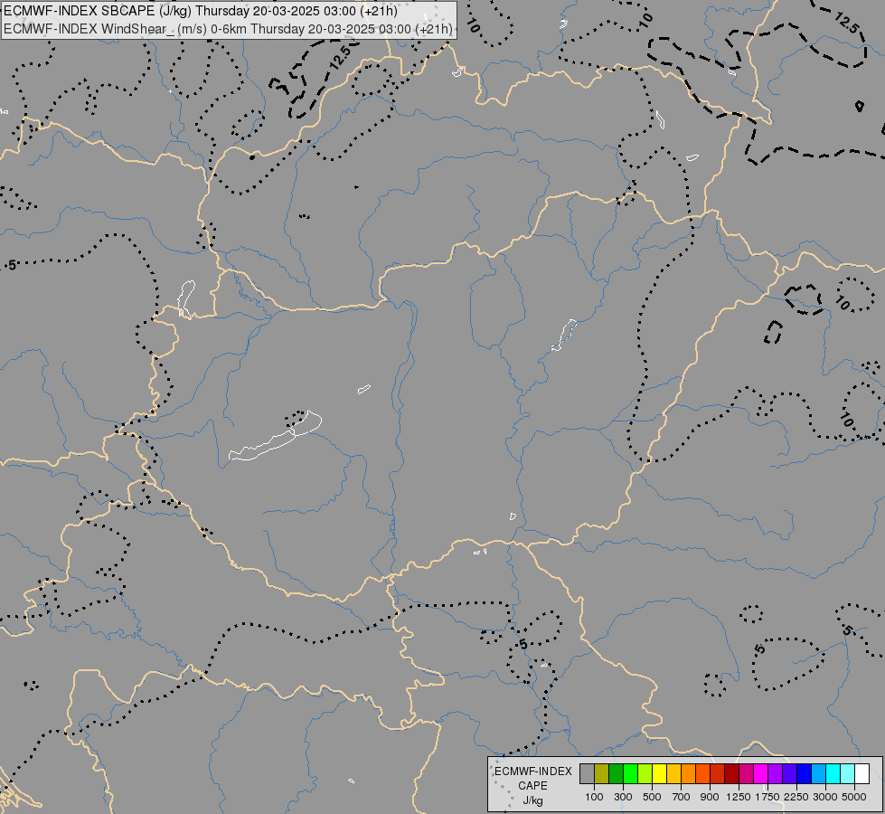
Task: Select the pale cyan swatch before 5000
Action: tap(848, 773)
